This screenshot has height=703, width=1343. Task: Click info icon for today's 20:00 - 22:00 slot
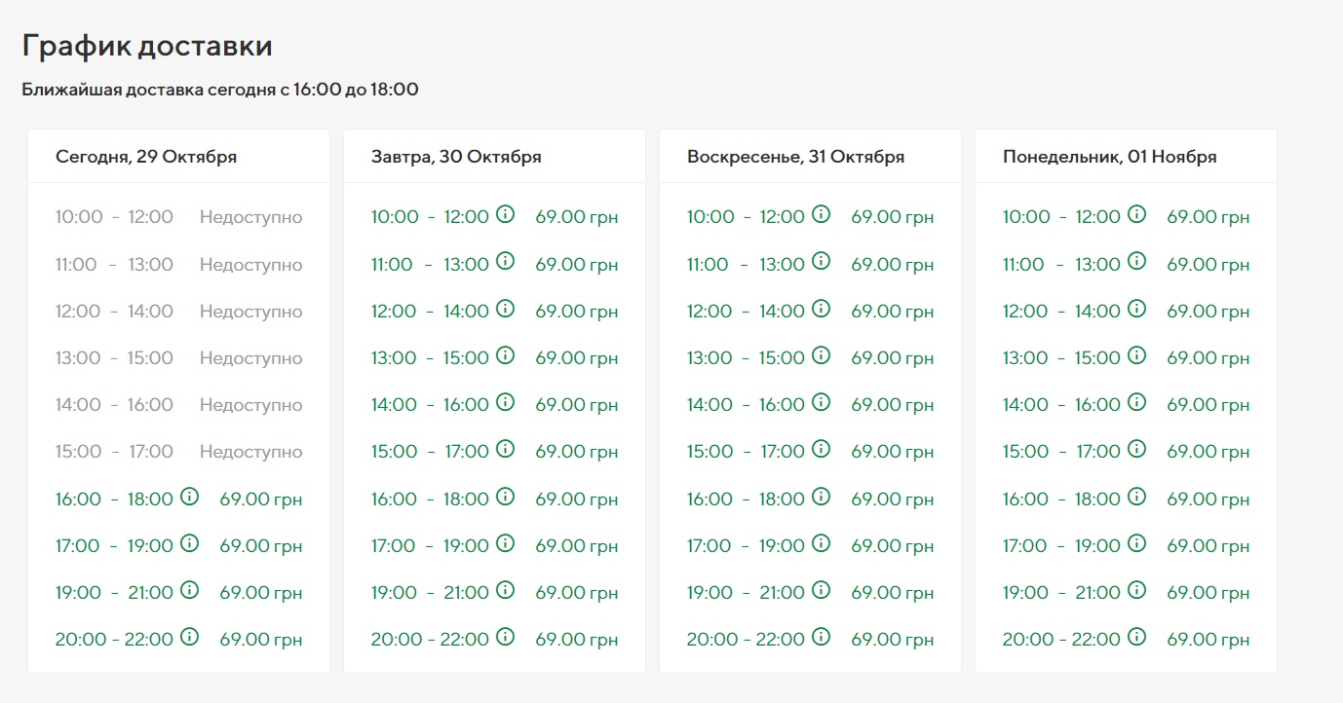click(190, 637)
